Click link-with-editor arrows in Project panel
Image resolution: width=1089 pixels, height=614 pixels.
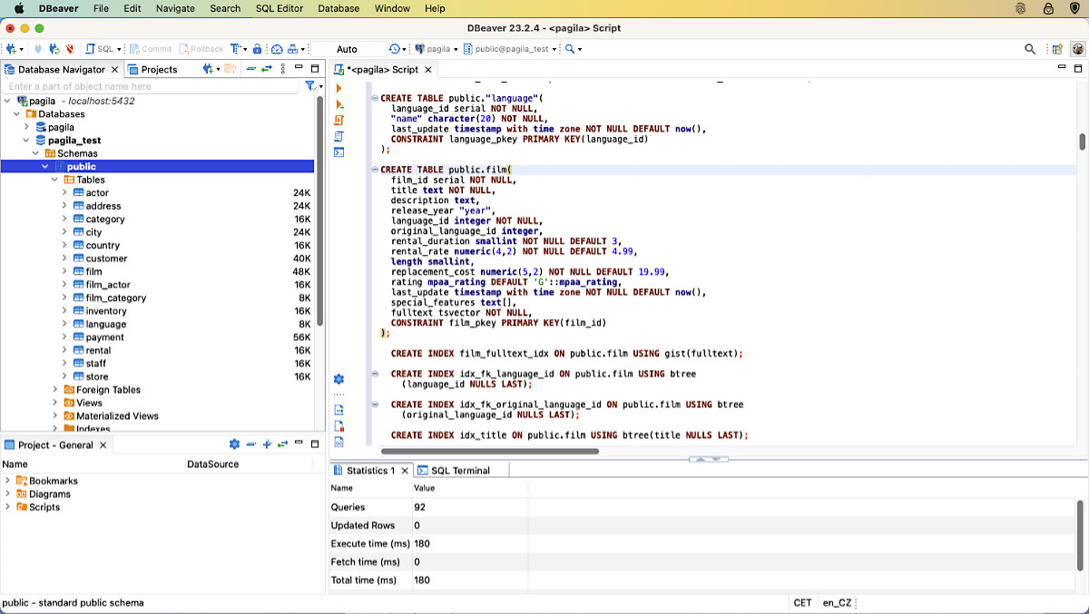click(283, 444)
